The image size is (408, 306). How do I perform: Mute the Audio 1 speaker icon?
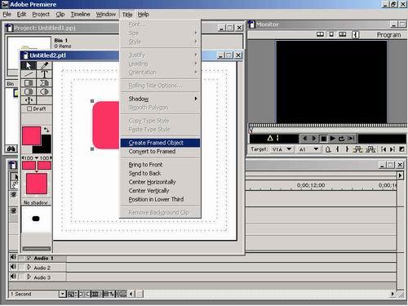point(13,257)
